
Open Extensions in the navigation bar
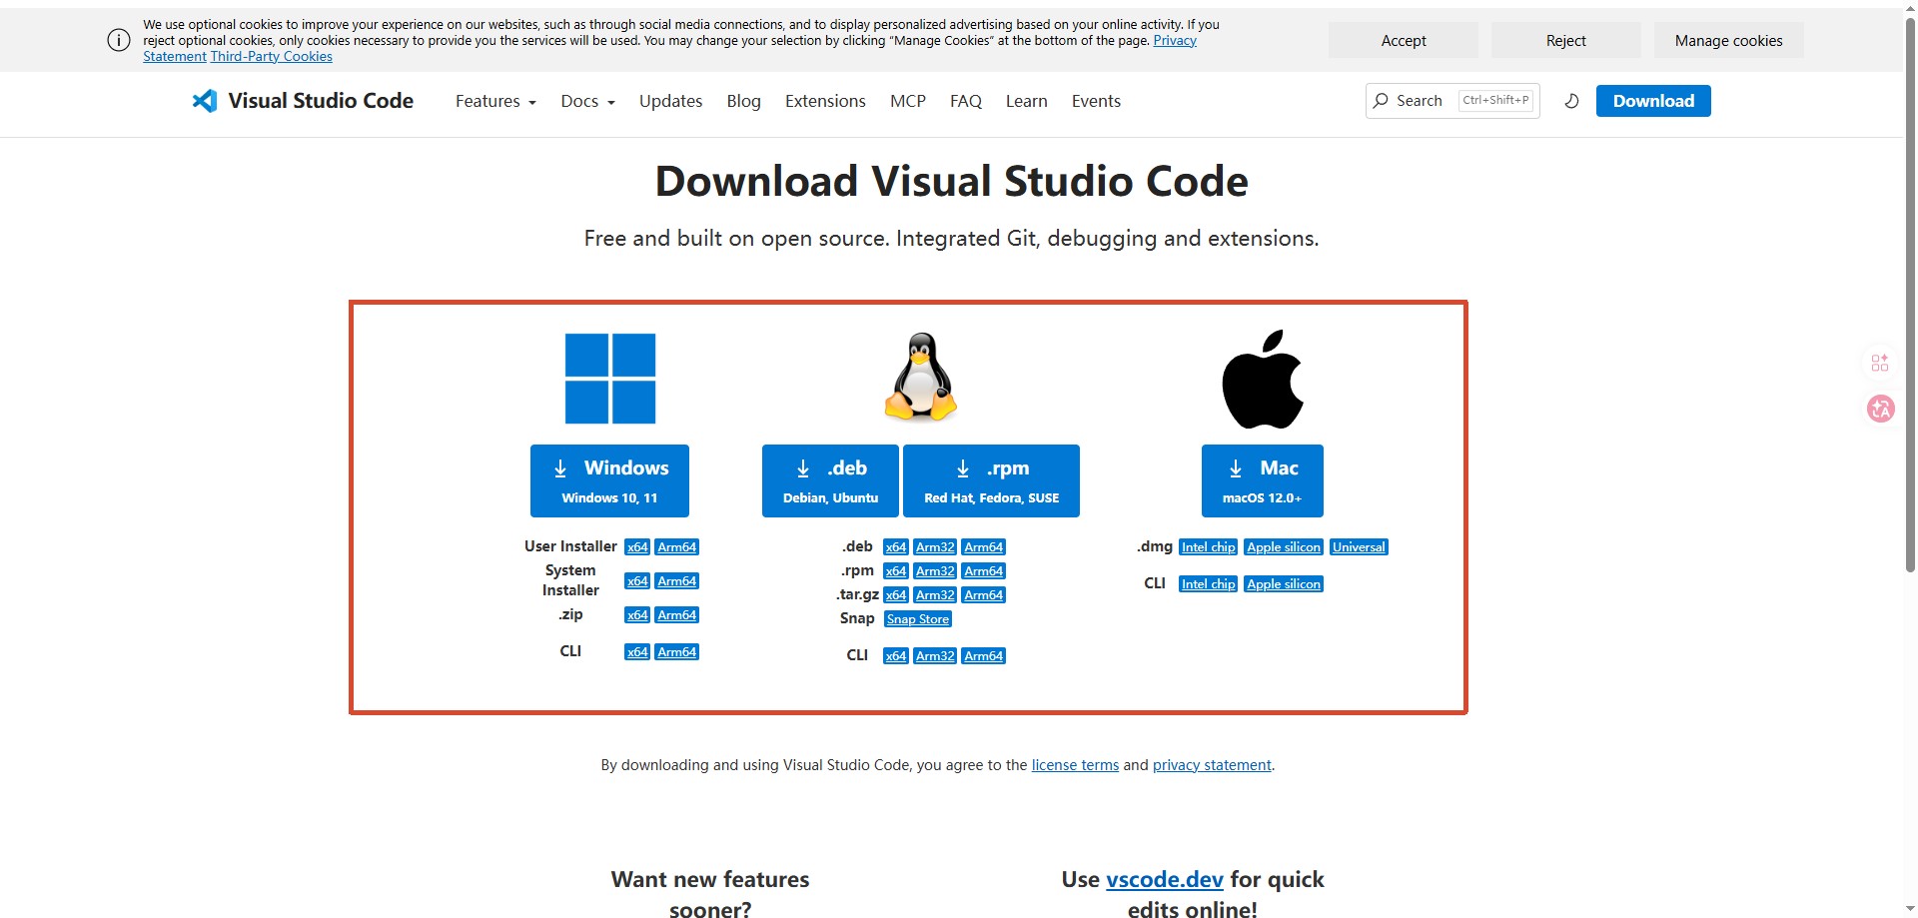tap(825, 101)
